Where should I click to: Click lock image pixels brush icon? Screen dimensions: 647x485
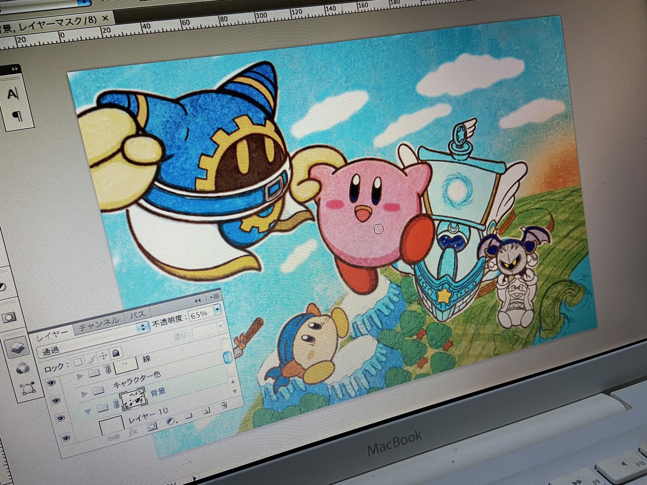tap(91, 359)
